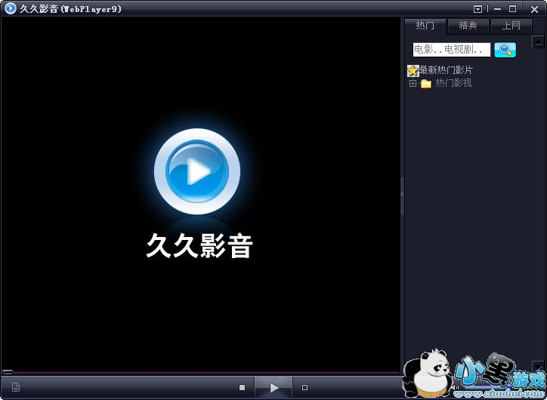Open the title bar dropdown menu button
This screenshot has height=400, width=547.
[478, 9]
